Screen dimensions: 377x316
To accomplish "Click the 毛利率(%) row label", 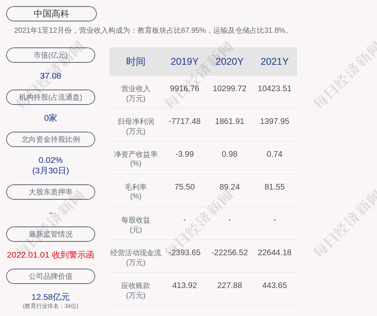I will click(x=136, y=192).
